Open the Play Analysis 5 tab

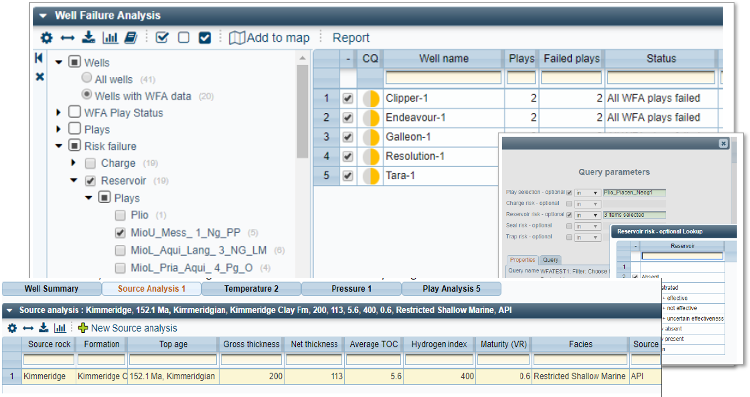tap(451, 289)
